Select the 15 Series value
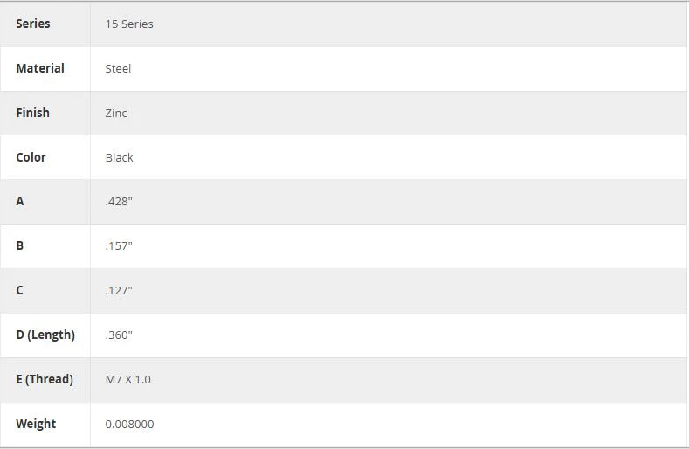This screenshot has height=449, width=689. click(129, 24)
